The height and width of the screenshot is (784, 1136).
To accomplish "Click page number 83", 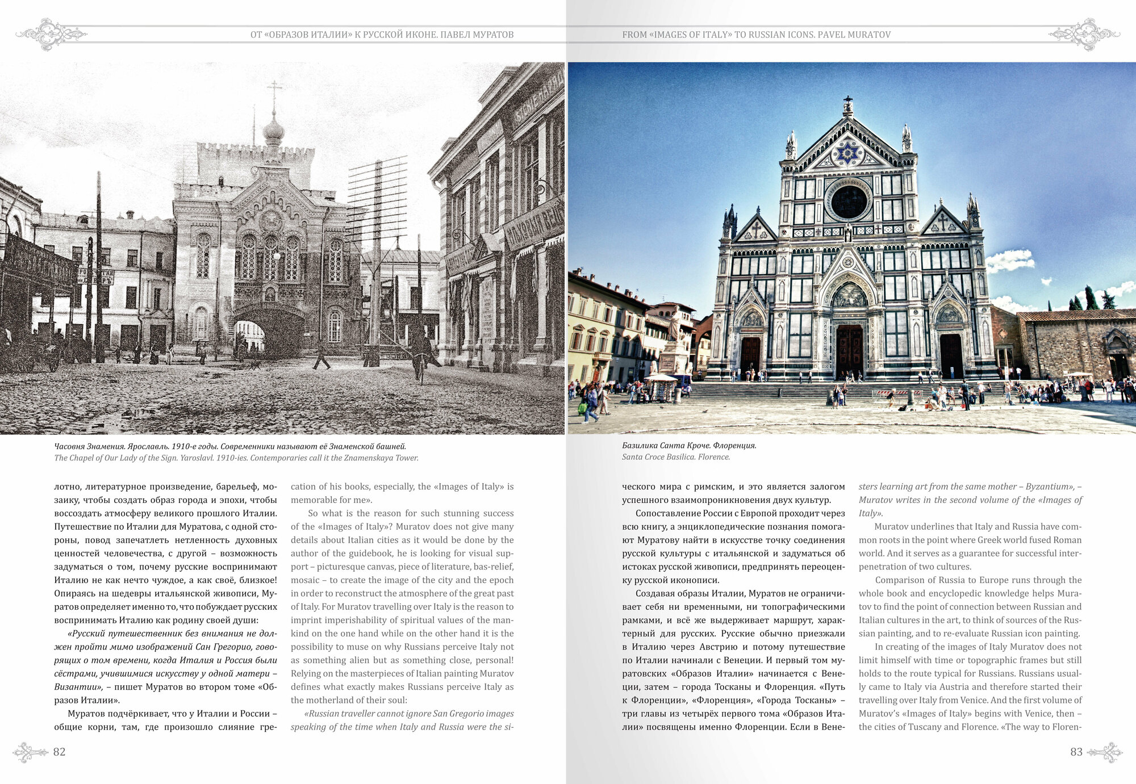I will pyautogui.click(x=1076, y=752).
